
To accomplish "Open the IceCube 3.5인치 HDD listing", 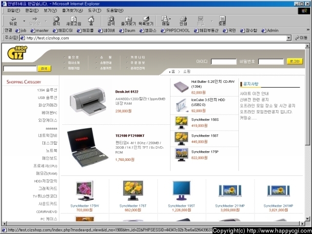I will (x=208, y=102).
